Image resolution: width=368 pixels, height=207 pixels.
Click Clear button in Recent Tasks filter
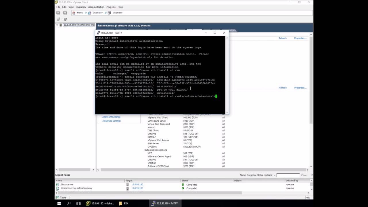304,175
